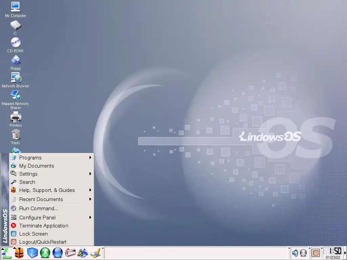Select Programs in the launch menu

pyautogui.click(x=52, y=158)
